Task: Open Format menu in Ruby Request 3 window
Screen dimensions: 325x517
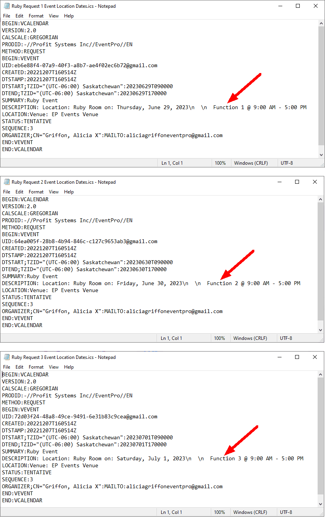Action: point(36,367)
